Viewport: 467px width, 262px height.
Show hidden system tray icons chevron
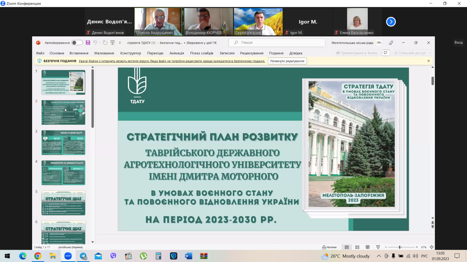[x=379, y=256]
